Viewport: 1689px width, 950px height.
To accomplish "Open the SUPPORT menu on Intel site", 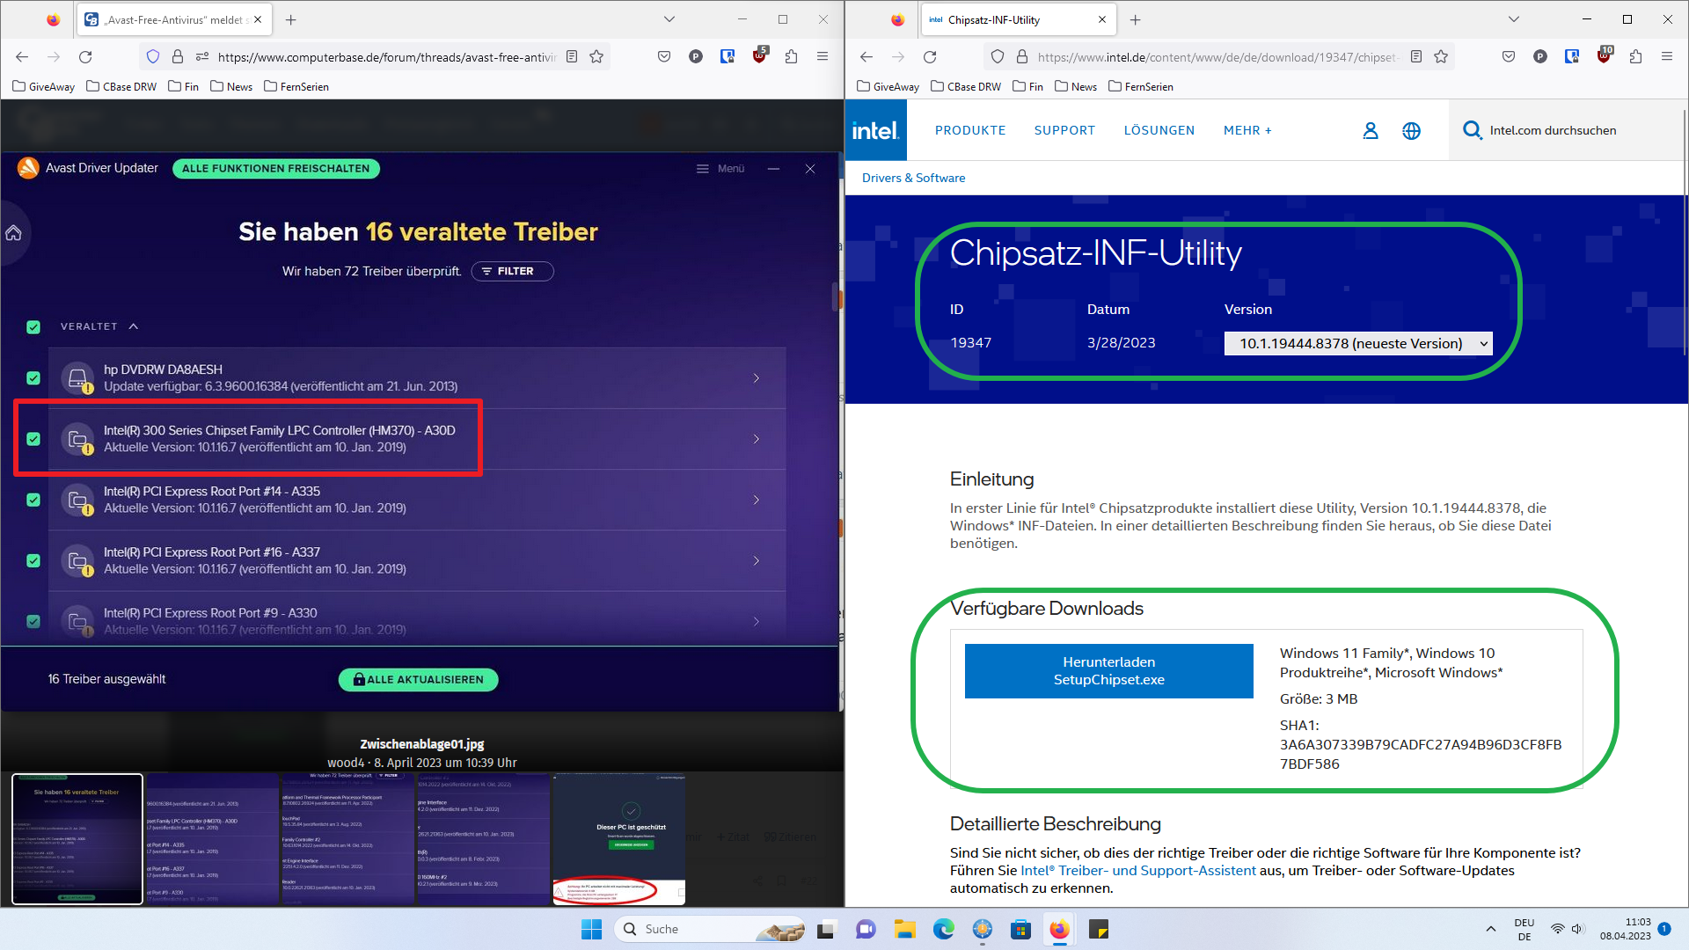I will [x=1064, y=130].
